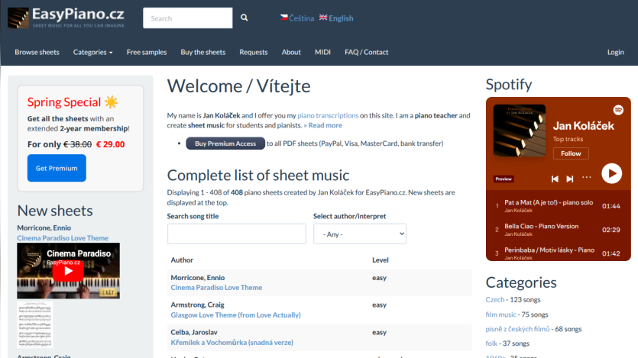The width and height of the screenshot is (638, 358).
Task: Click the Get Premium button
Action: point(57,168)
